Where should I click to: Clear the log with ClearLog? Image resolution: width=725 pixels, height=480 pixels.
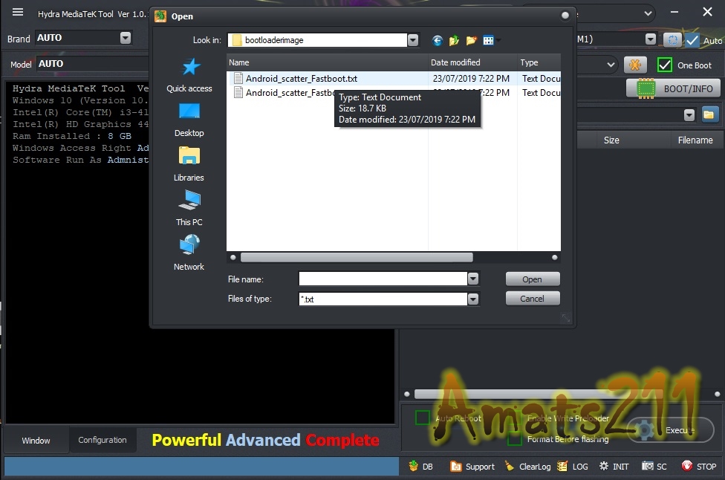coord(527,467)
